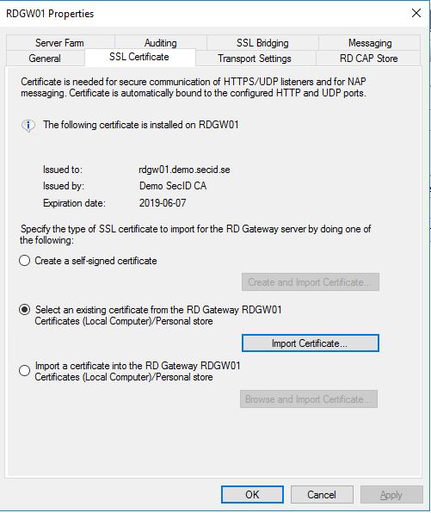Click the Import Certificate... button

[x=311, y=343]
